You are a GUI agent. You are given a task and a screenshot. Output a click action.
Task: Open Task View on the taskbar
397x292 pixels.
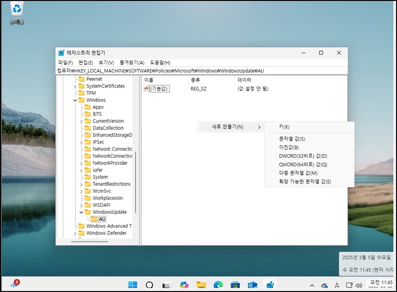pyautogui.click(x=166, y=285)
